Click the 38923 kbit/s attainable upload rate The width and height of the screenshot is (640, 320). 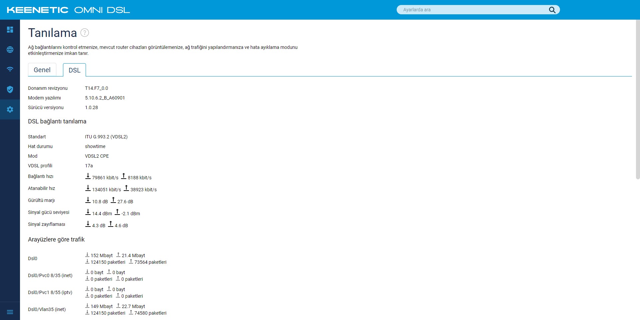click(x=143, y=190)
